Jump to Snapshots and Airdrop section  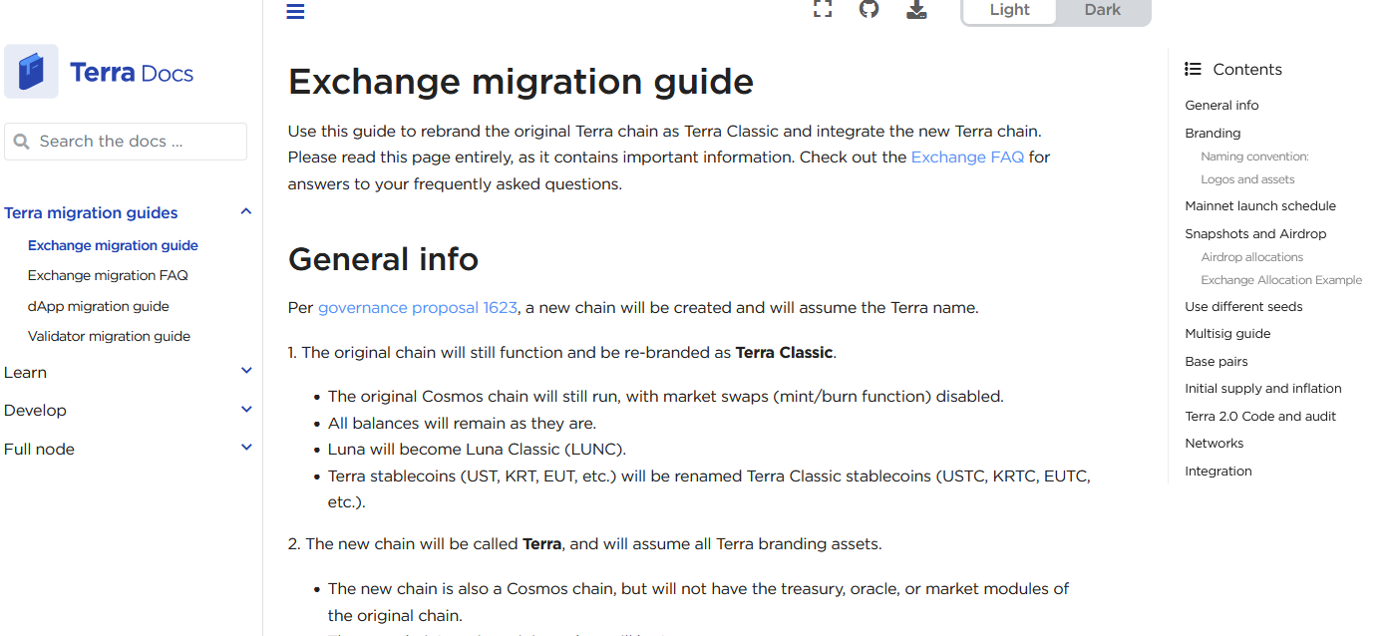click(1255, 234)
